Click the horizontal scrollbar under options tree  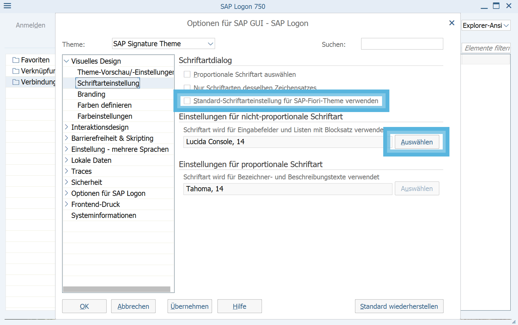click(x=117, y=289)
